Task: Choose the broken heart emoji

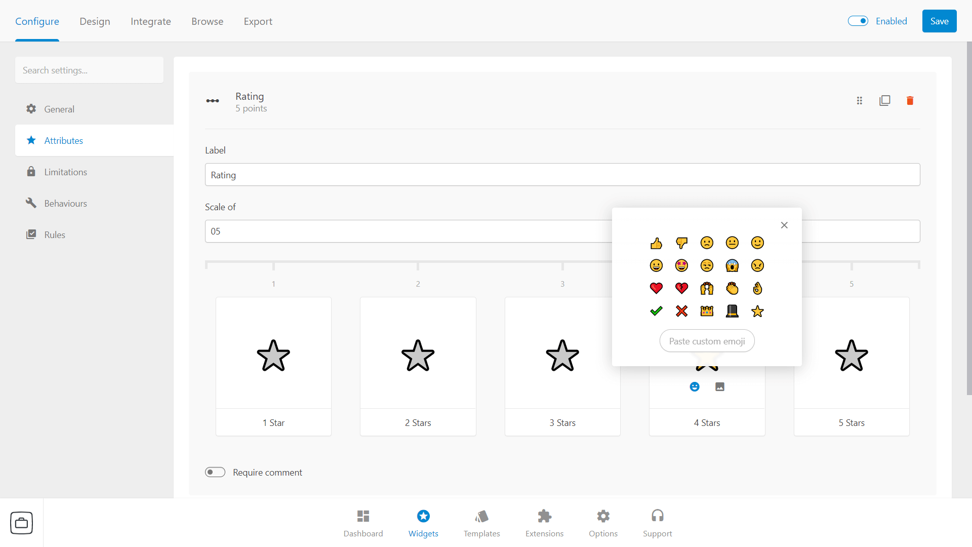Action: 681,289
